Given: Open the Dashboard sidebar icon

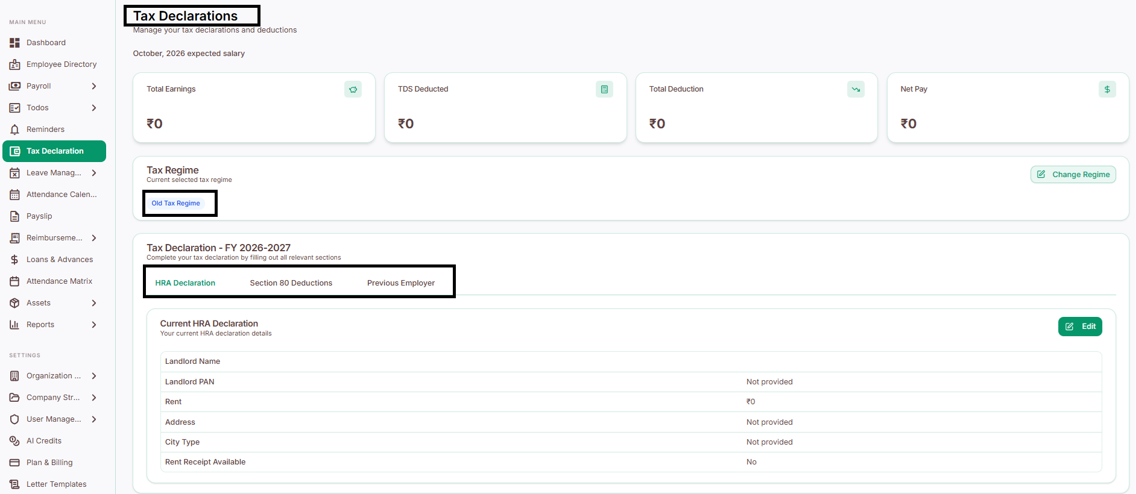Looking at the screenshot, I should pos(14,43).
